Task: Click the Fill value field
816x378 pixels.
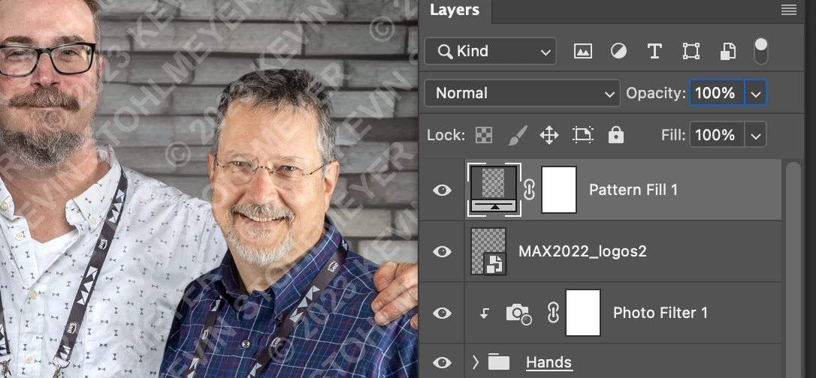Action: (x=717, y=136)
